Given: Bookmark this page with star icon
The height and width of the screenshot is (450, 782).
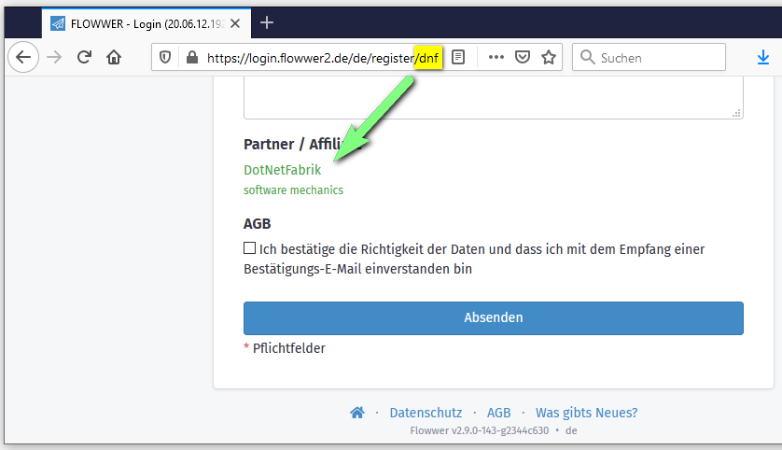Looking at the screenshot, I should [x=549, y=57].
